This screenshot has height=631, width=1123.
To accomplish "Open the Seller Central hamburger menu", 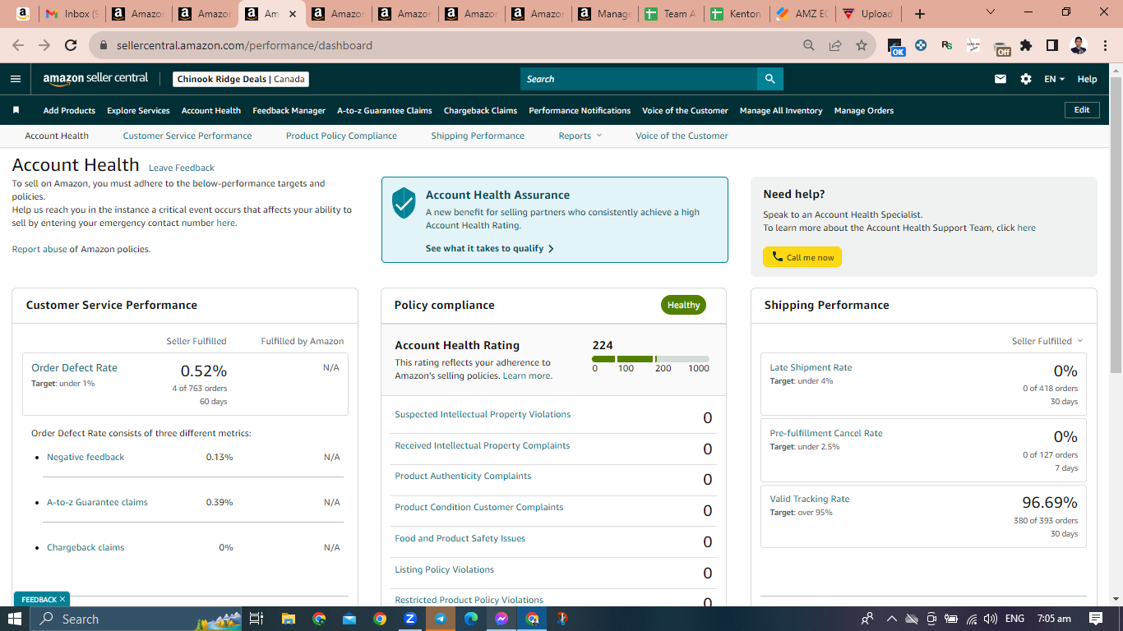I will [16, 79].
